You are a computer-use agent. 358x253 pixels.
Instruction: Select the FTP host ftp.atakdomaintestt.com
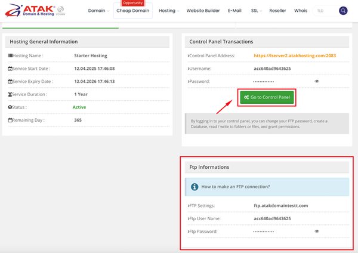[x=281, y=206]
